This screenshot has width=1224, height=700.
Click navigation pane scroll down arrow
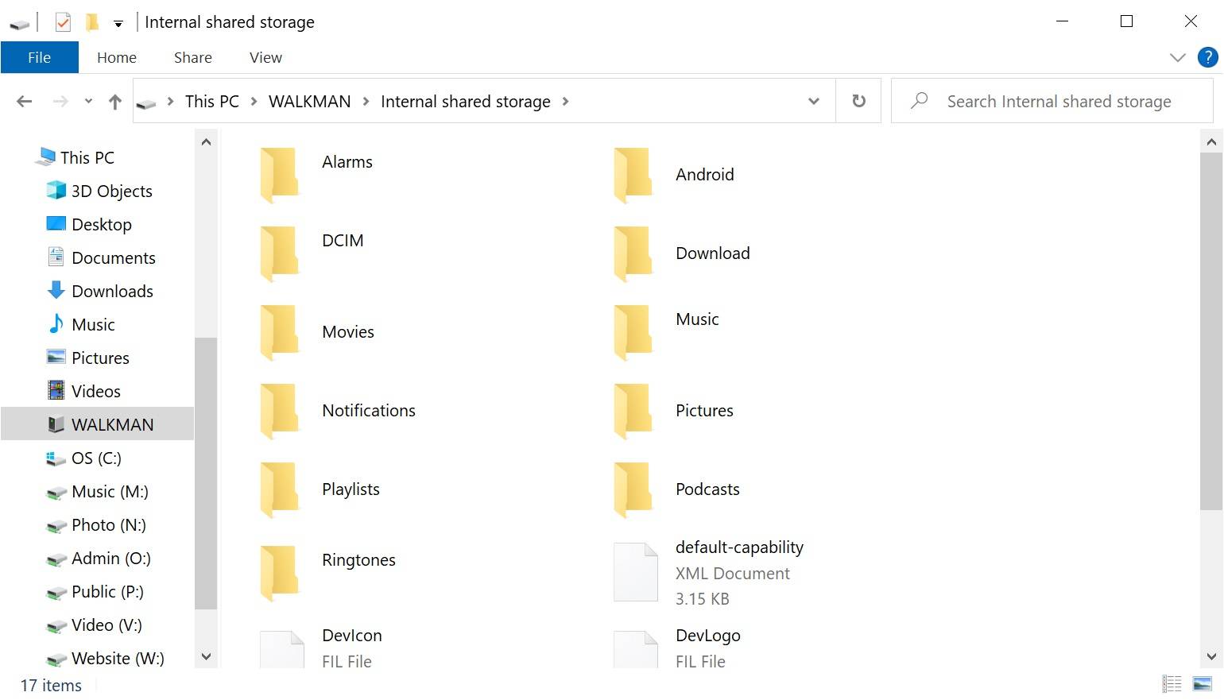pos(206,656)
